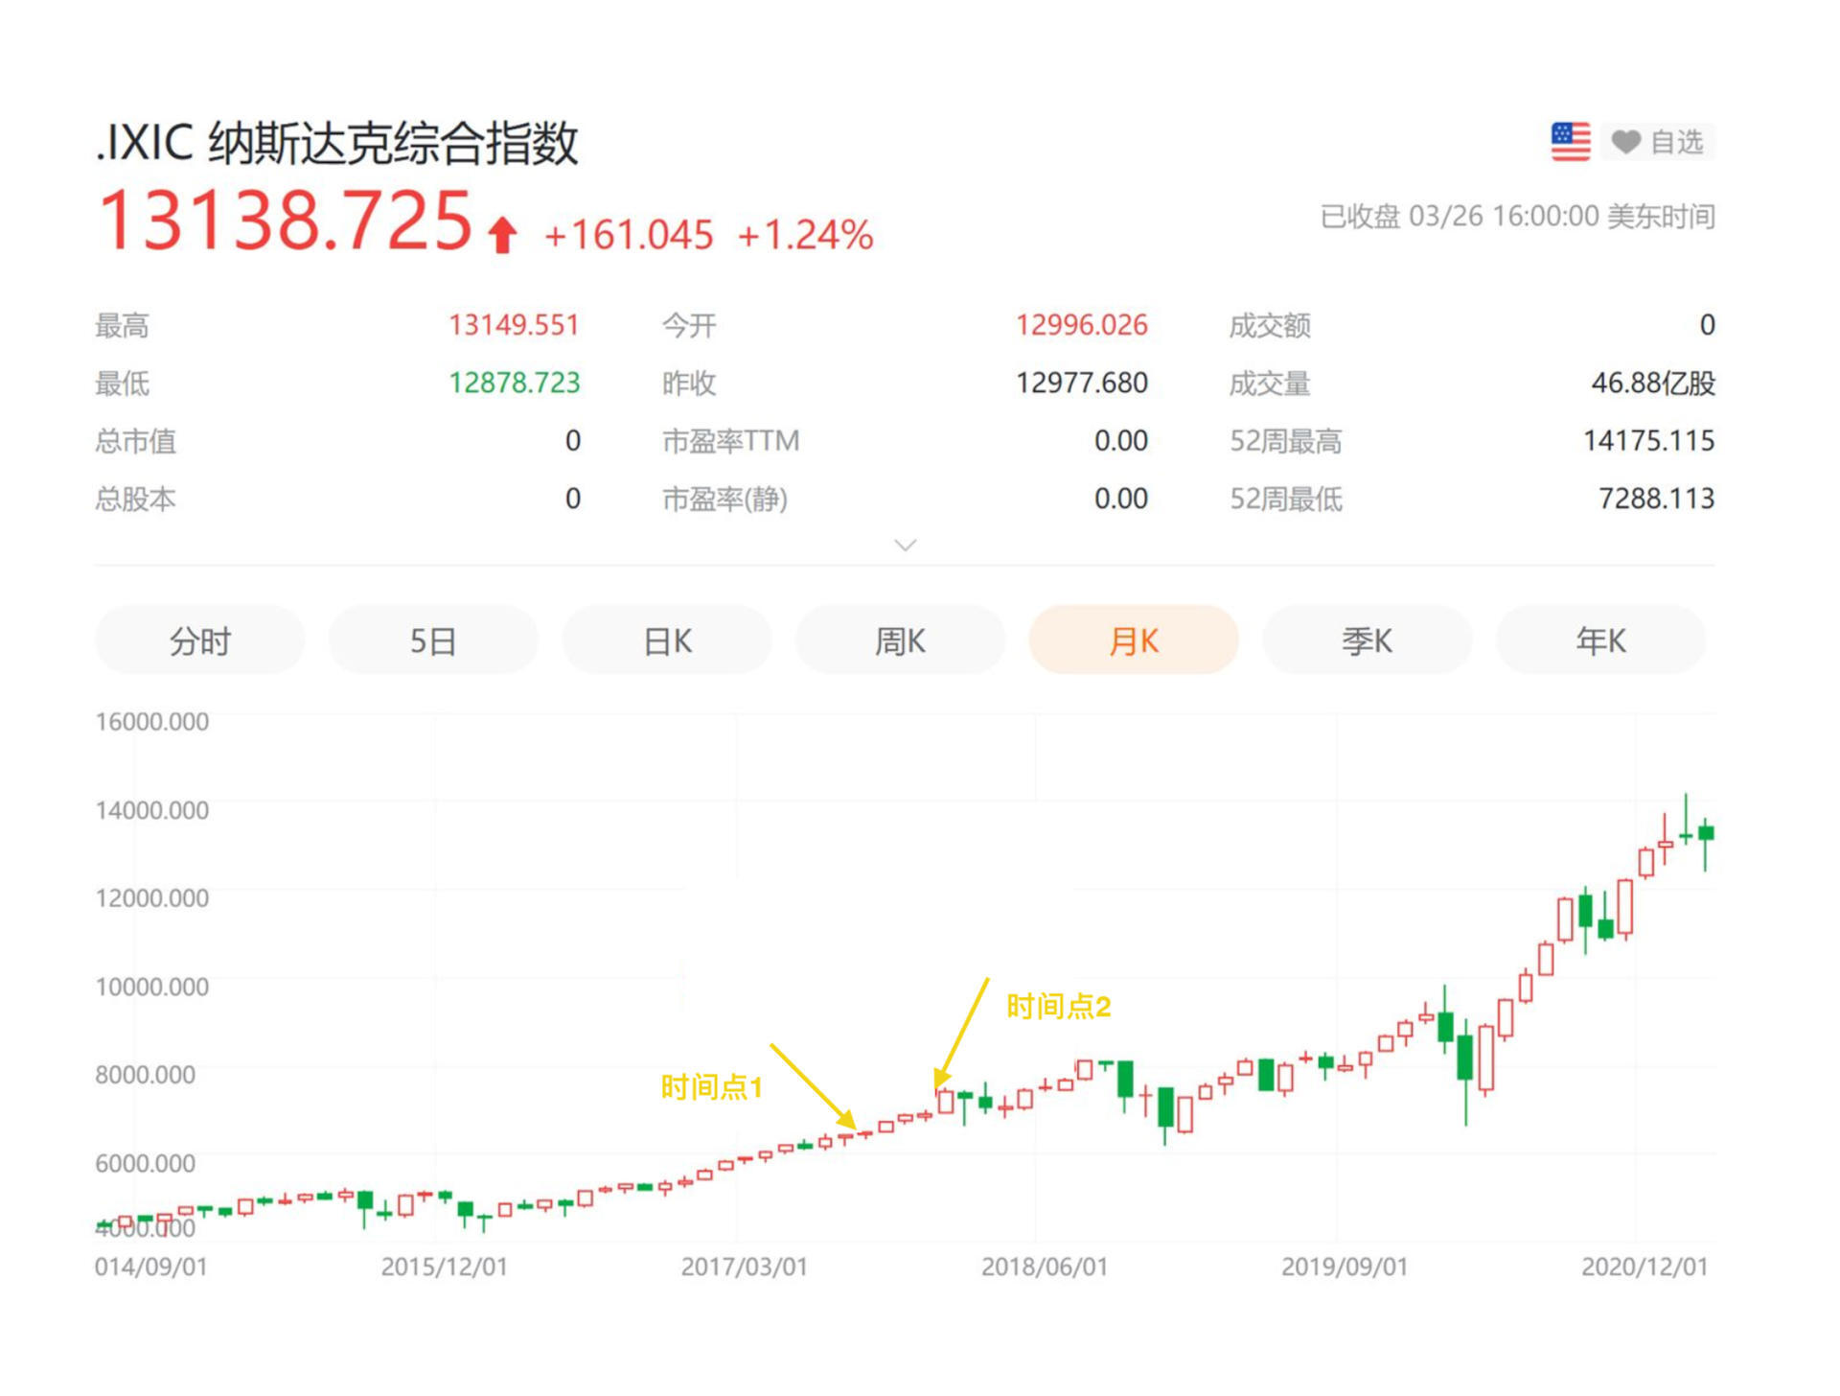
Task: Click the 最低 value 12878.723
Action: 515,383
